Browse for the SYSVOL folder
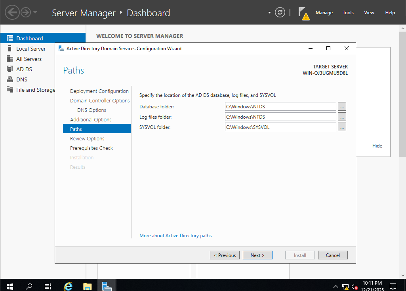Image resolution: width=406 pixels, height=291 pixels. point(342,127)
